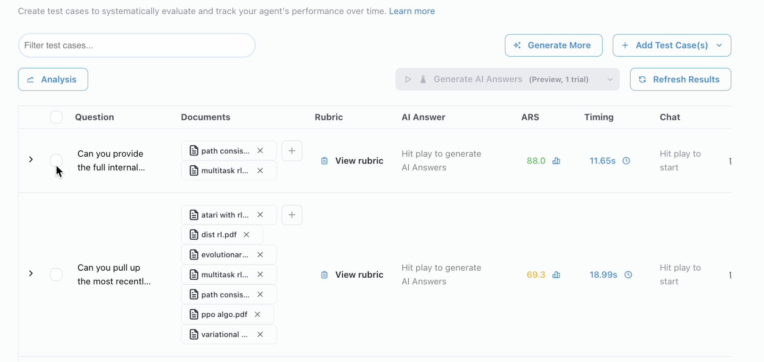The width and height of the screenshot is (764, 362).
Task: Click the bar chart icon next to 88.0
Action: [x=556, y=161]
